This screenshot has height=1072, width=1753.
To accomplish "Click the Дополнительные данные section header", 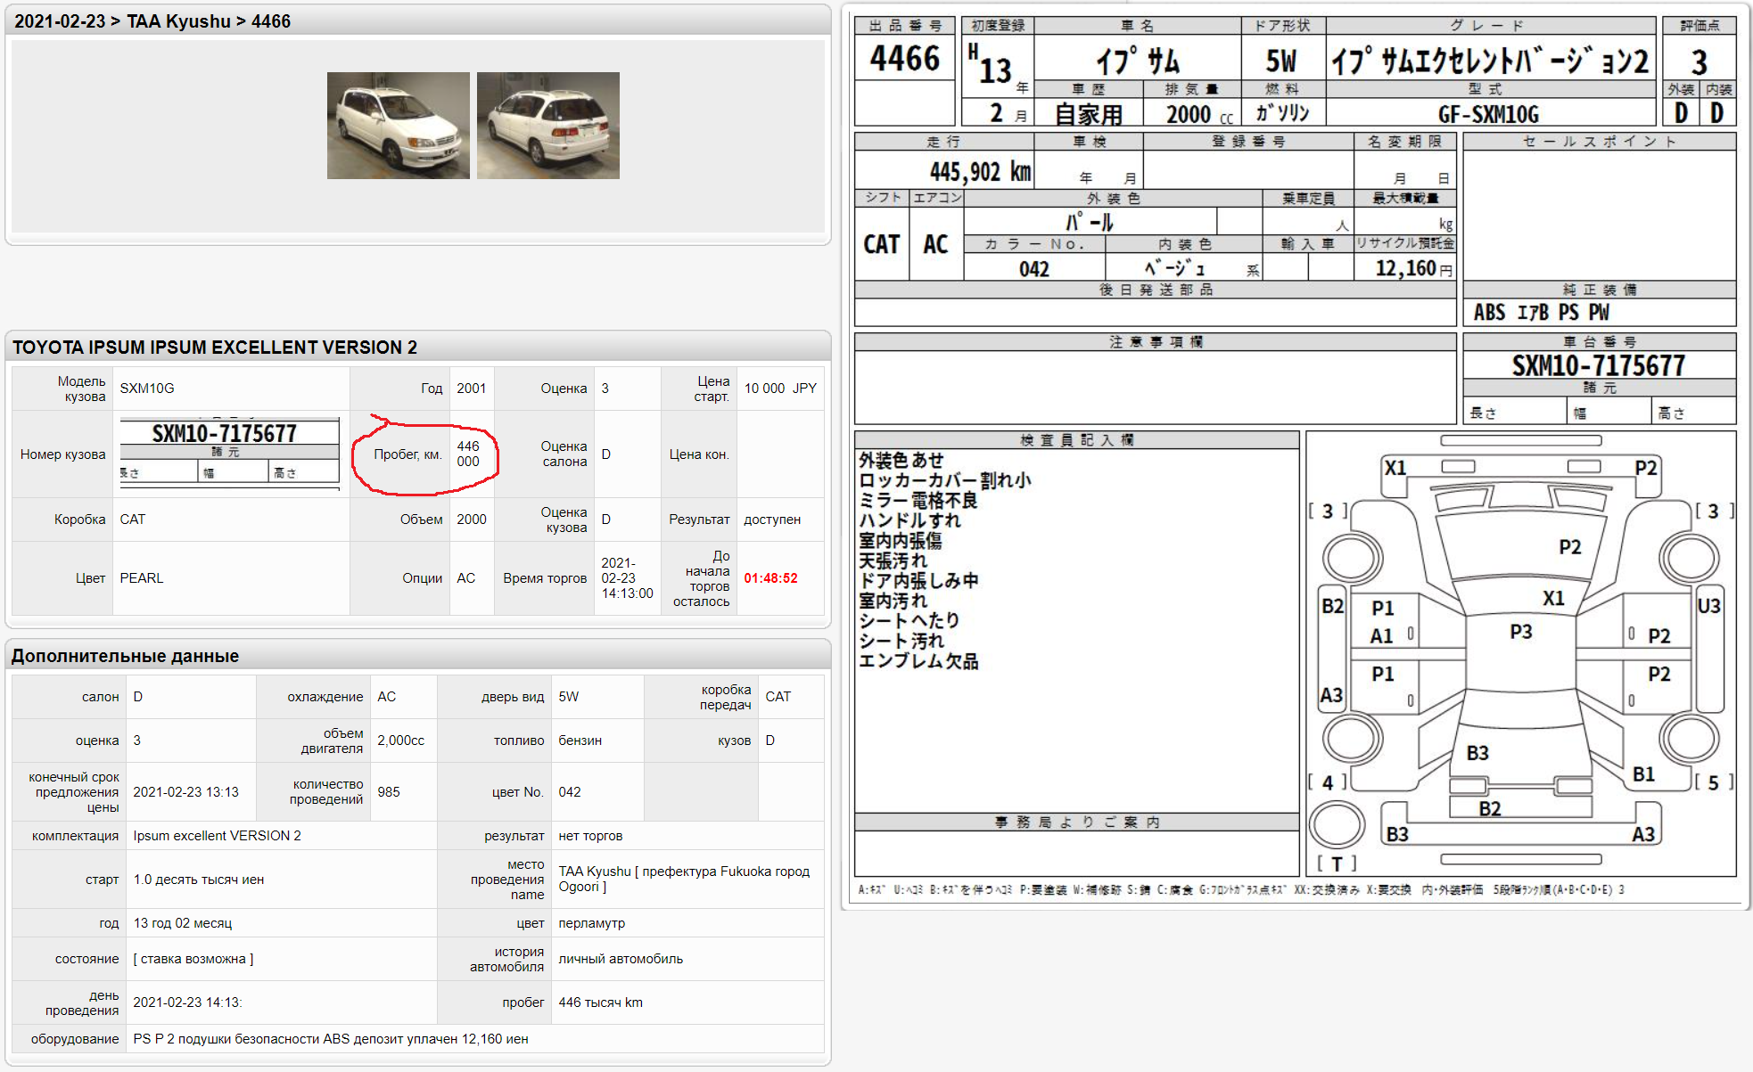I will pos(126,656).
